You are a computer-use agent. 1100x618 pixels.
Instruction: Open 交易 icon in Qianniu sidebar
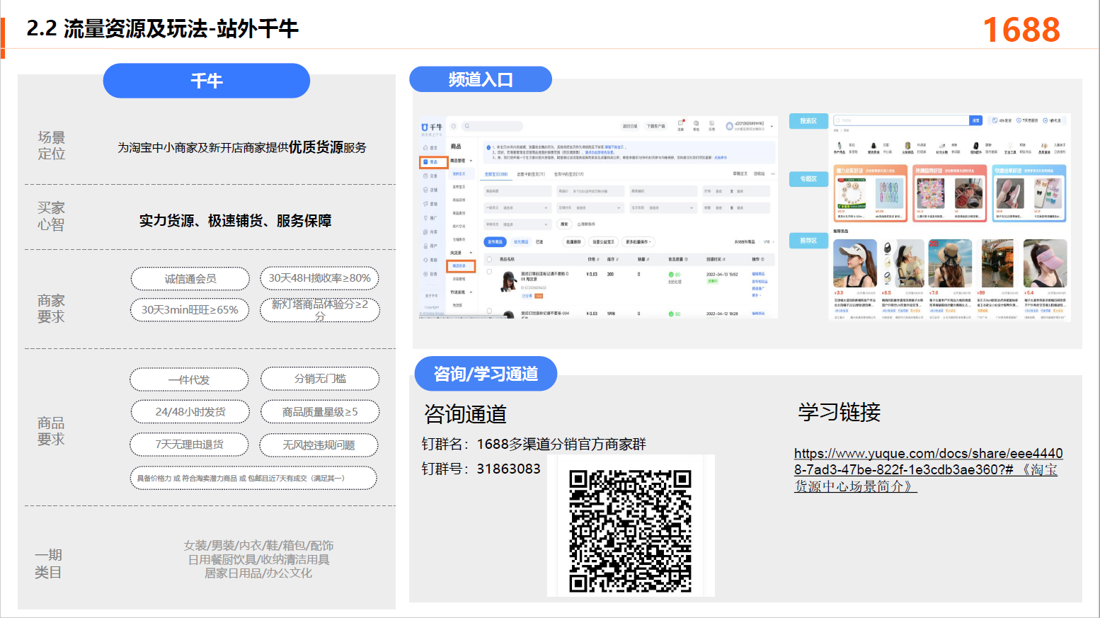pos(425,176)
